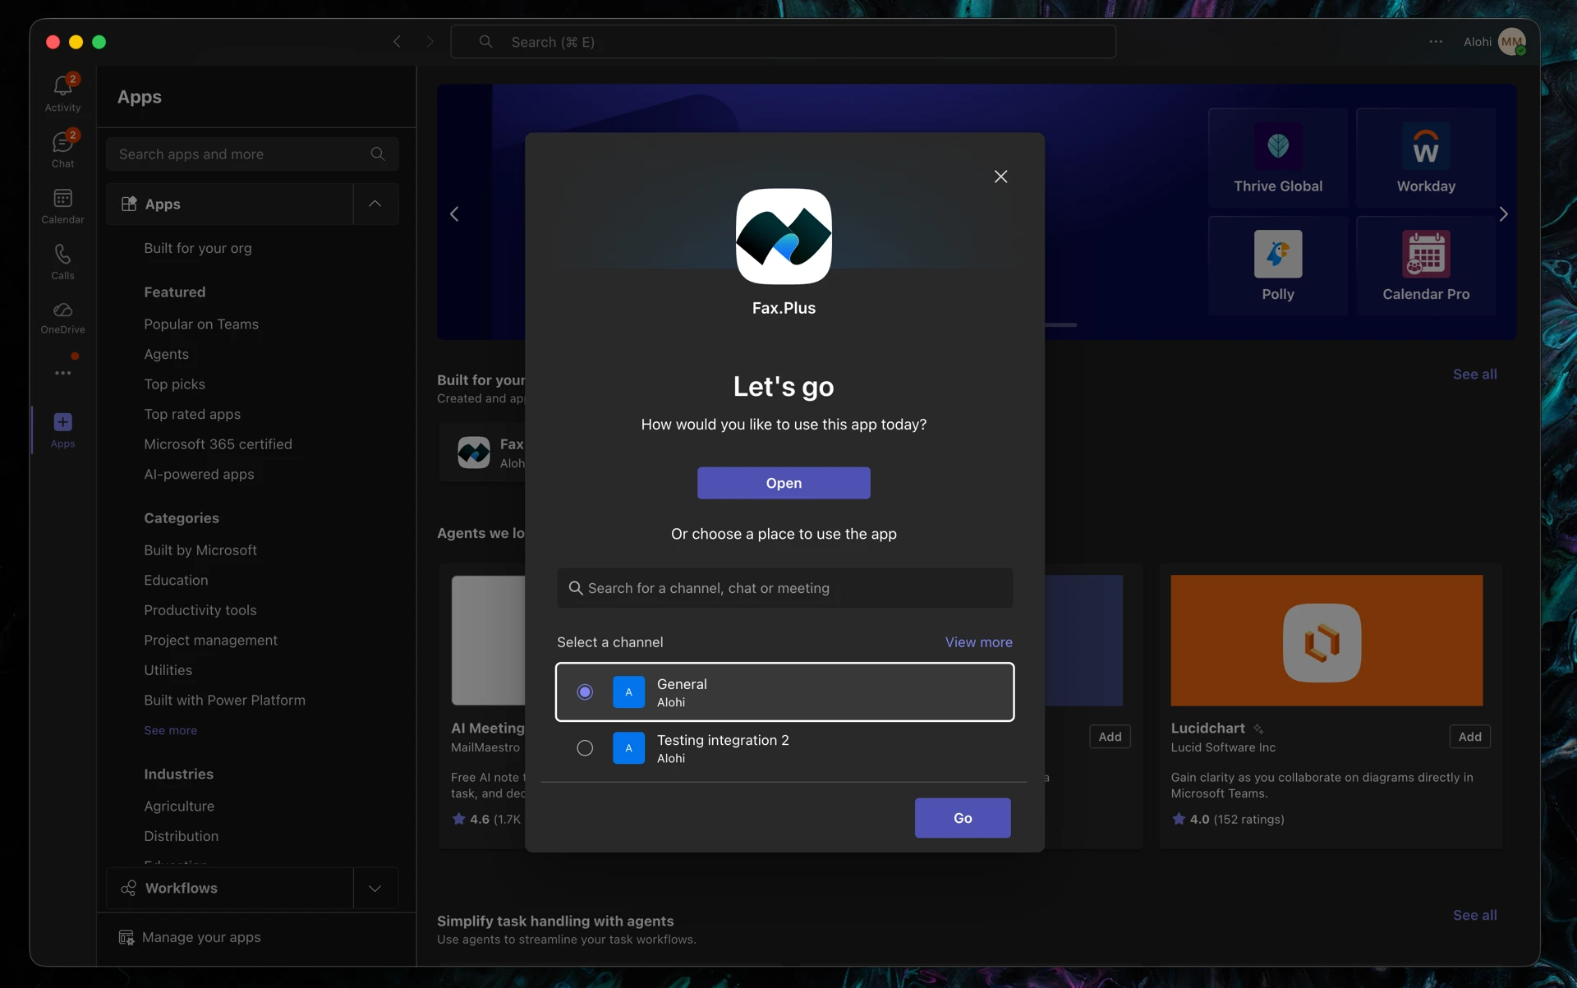Click the Apps plus icon in sidebar
Image resolution: width=1577 pixels, height=988 pixels.
62,422
